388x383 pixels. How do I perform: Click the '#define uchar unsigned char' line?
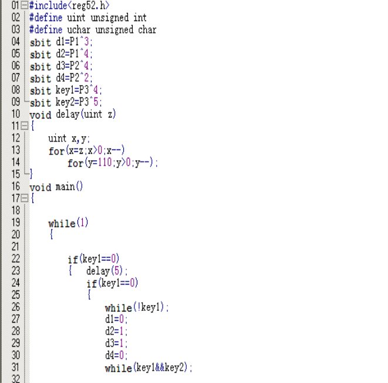(93, 30)
